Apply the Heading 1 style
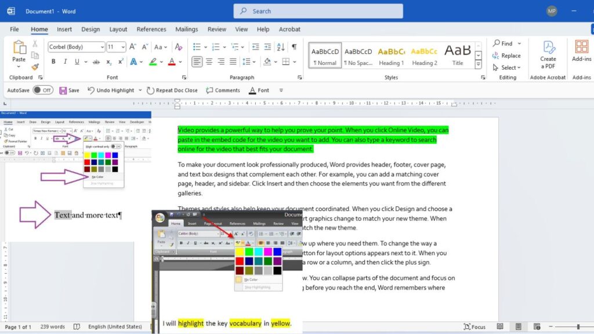Viewport: 594px width, 334px height. coord(392,55)
